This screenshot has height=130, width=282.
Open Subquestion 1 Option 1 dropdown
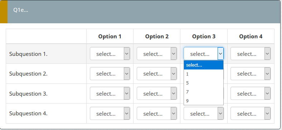point(110,54)
